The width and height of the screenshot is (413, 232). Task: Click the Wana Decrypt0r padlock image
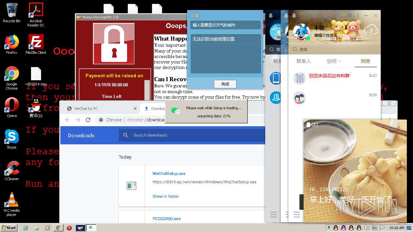[114, 43]
